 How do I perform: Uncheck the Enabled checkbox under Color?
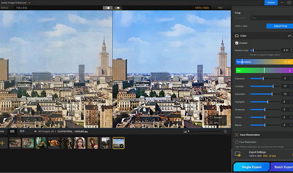tap(237, 43)
